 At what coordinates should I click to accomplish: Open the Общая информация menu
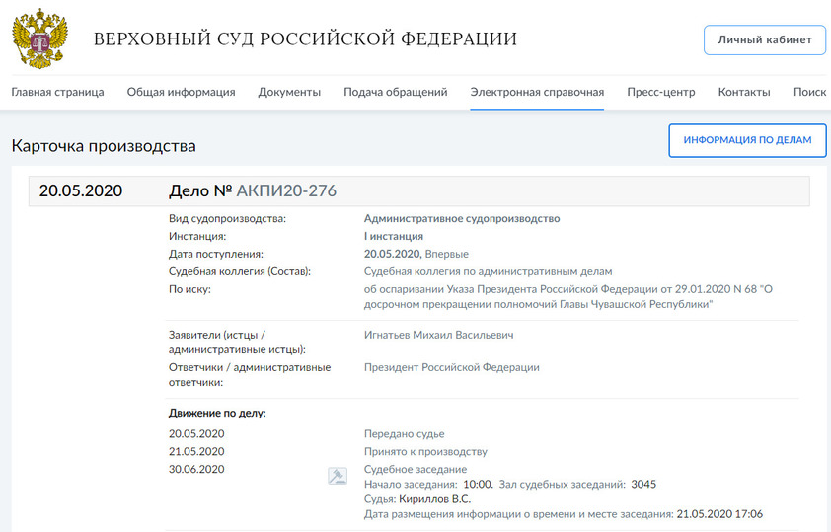pyautogui.click(x=181, y=92)
